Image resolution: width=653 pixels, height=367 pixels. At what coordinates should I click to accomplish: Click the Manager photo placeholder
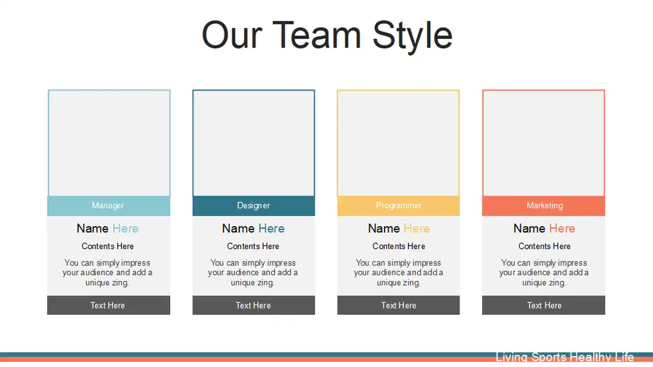(109, 143)
